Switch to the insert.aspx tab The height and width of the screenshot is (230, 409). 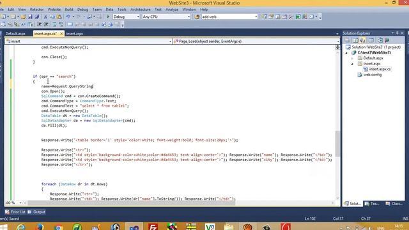coord(74,34)
